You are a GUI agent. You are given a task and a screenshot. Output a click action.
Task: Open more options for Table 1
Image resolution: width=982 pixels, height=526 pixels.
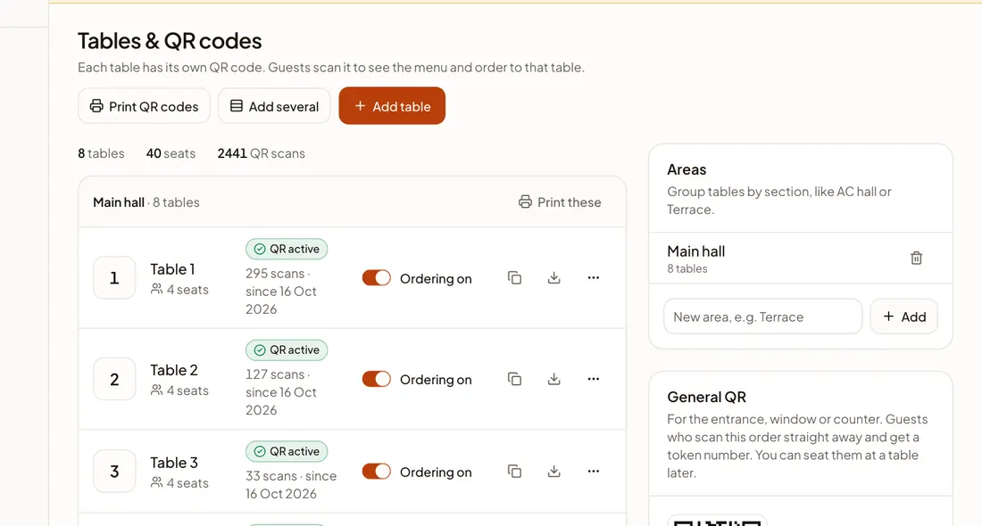point(594,277)
